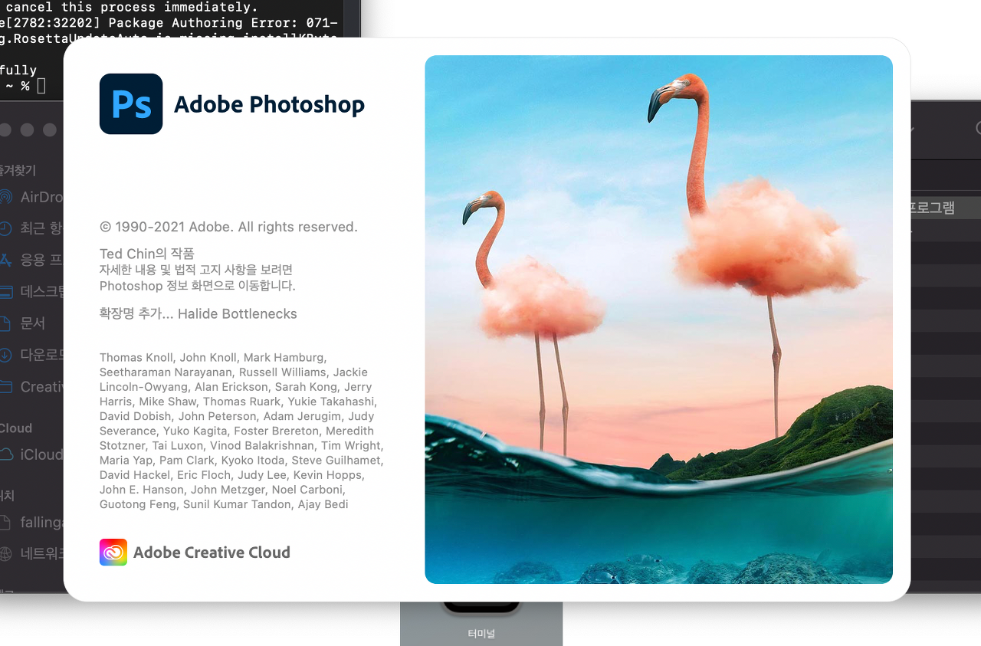Open Applications via the 응용 프 sidebar icon
Image resolution: width=981 pixels, height=646 pixels.
(x=6, y=260)
